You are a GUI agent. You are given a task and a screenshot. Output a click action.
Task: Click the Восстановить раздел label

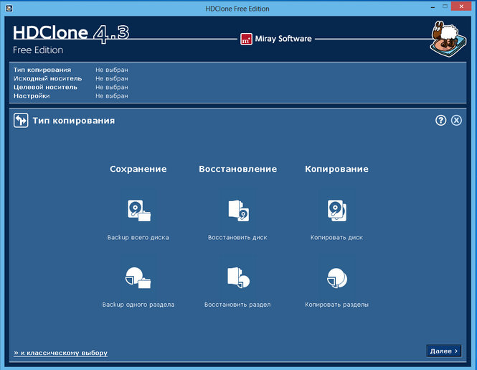pos(237,305)
